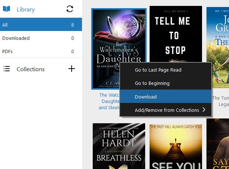Expand Add/Remove from Collections submenu arrow
The width and height of the screenshot is (229, 169).
coord(204,110)
